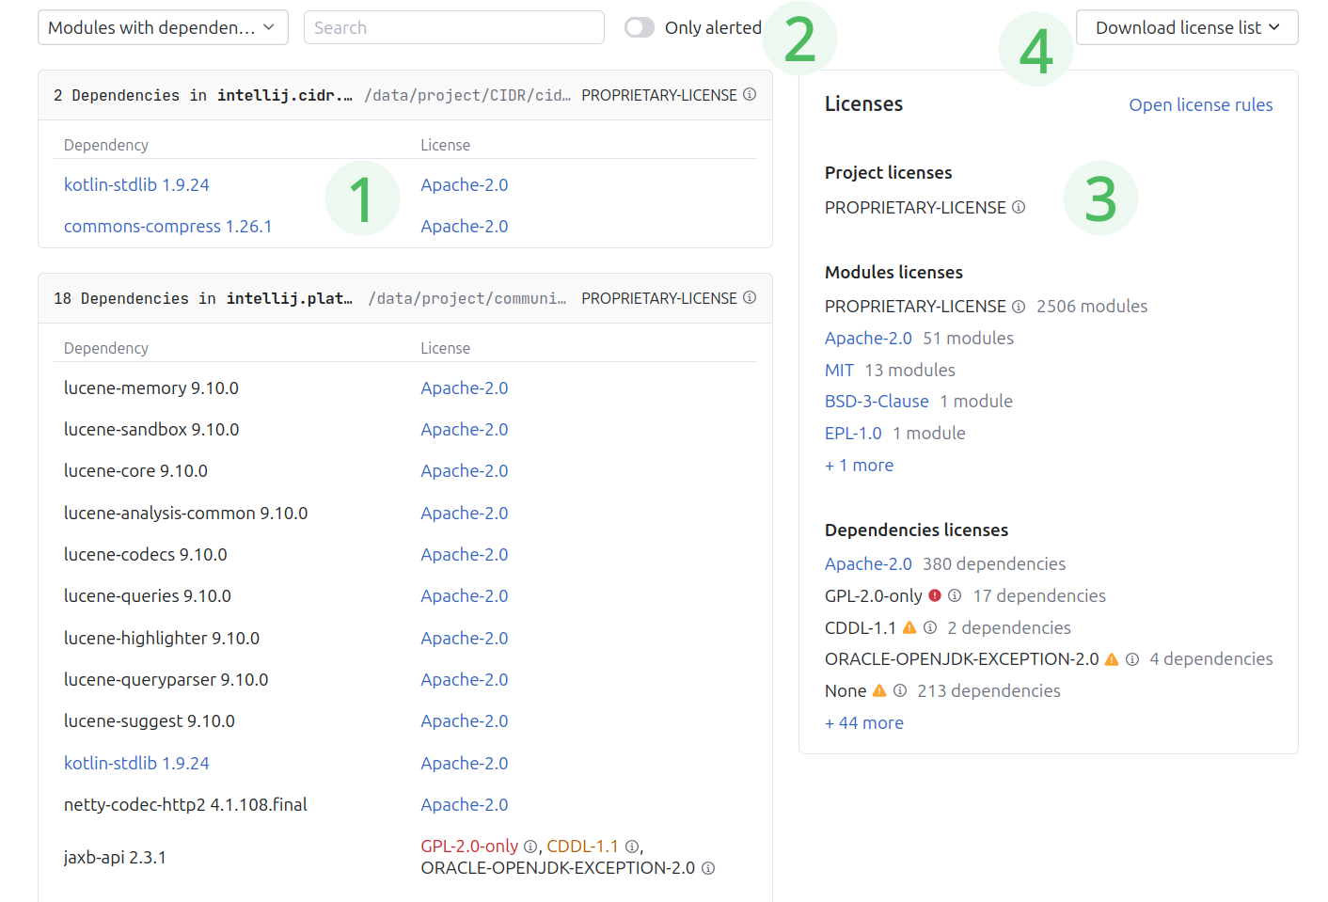The height and width of the screenshot is (902, 1328).
Task: Open the Modules with dependencies dropdown
Action: pos(163,28)
